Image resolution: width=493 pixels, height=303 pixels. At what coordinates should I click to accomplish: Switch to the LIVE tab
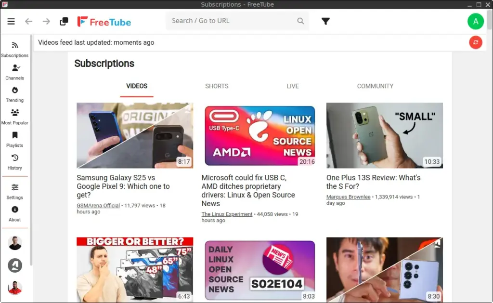(293, 86)
